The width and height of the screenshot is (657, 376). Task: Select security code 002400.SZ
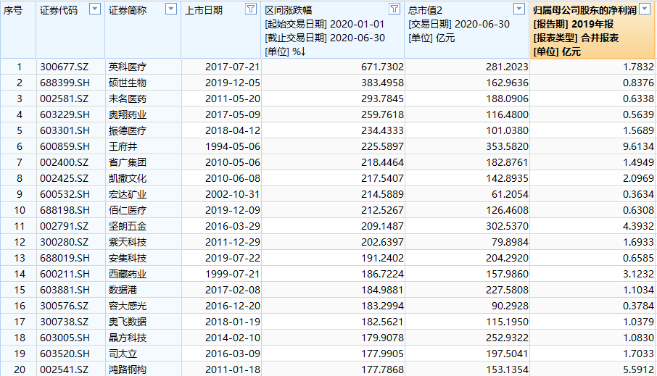point(64,162)
